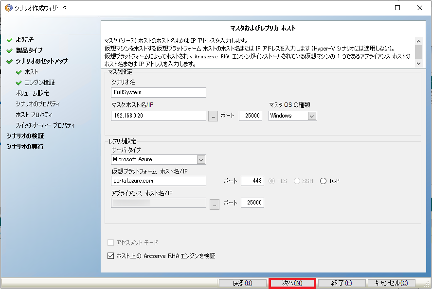Open the Master OS type dropdown (Windows)

(292, 116)
